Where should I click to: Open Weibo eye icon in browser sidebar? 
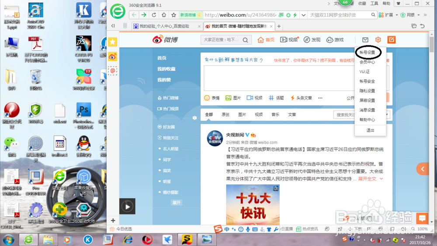pos(113,56)
